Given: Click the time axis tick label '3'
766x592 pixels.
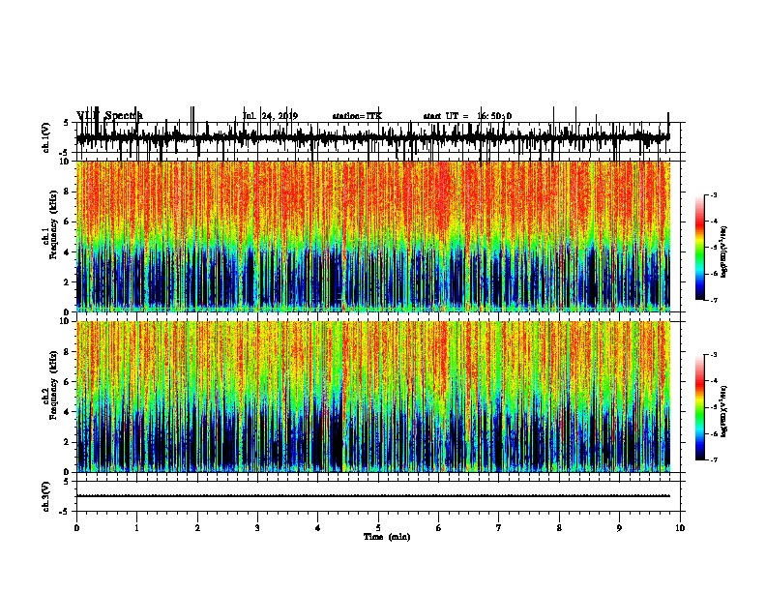Looking at the screenshot, I should click(257, 528).
